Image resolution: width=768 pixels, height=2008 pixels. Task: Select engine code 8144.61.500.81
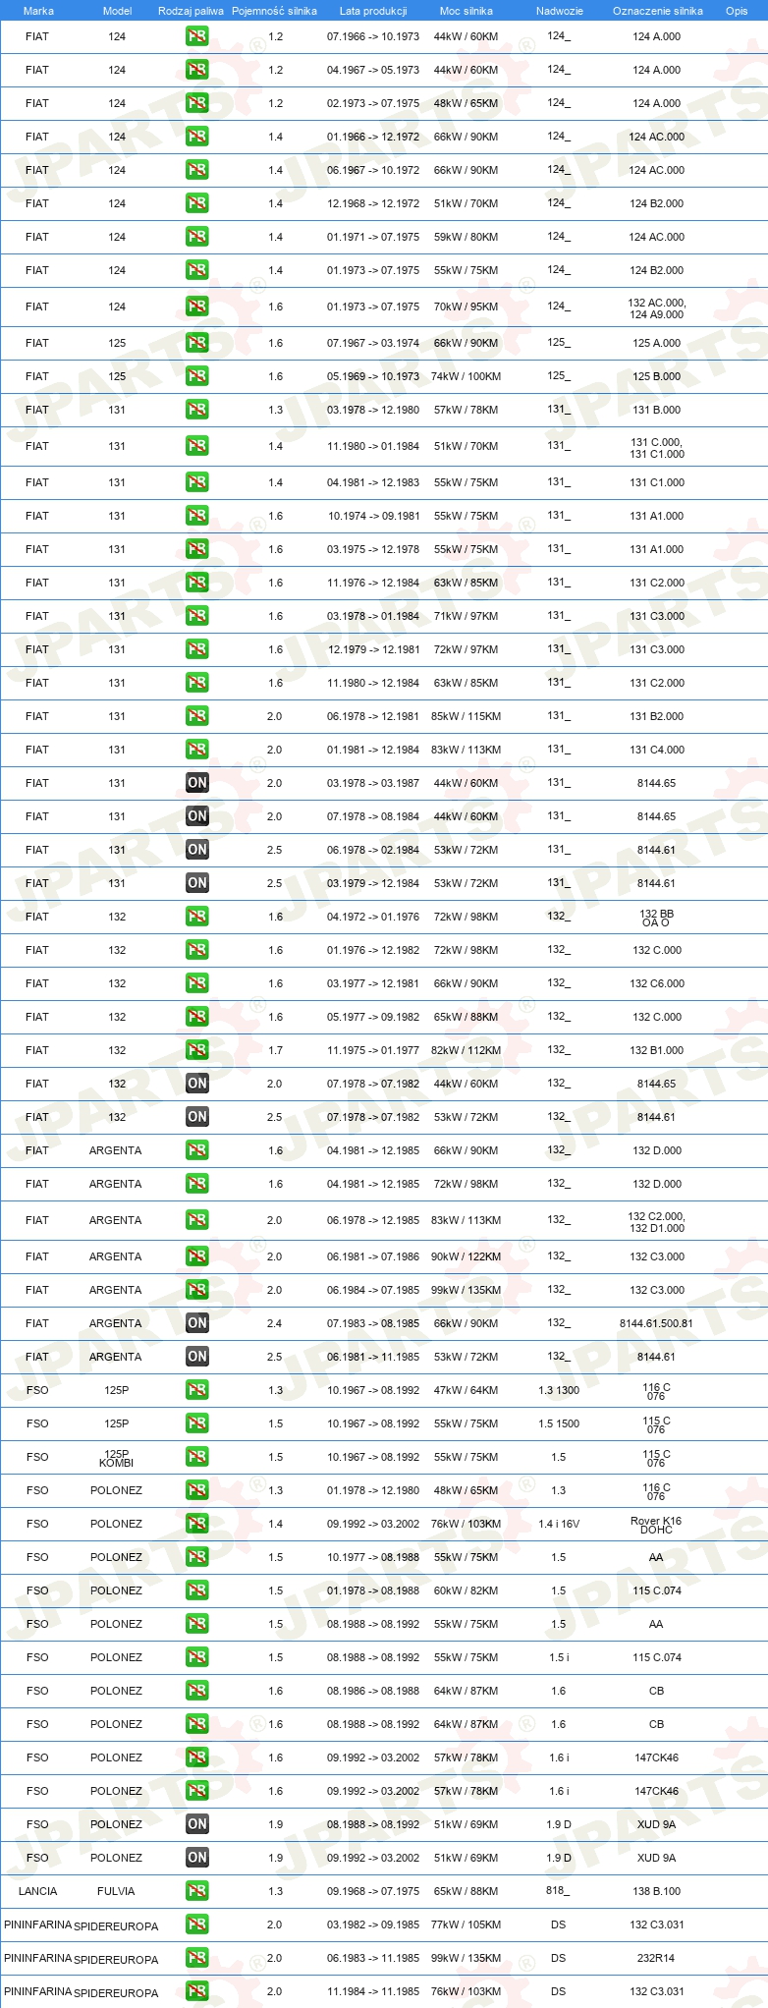click(656, 1323)
